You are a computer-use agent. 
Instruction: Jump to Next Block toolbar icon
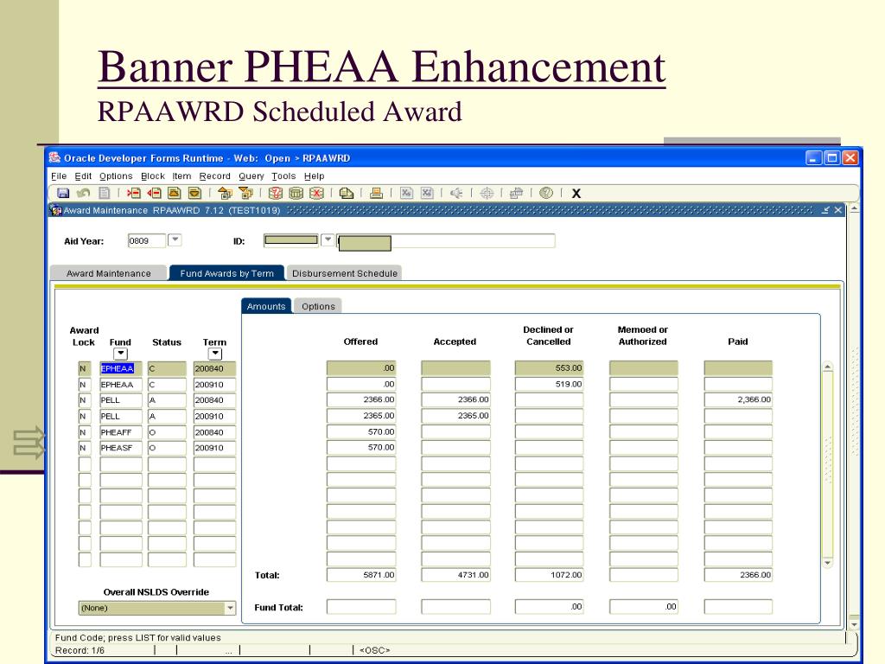coord(246,193)
